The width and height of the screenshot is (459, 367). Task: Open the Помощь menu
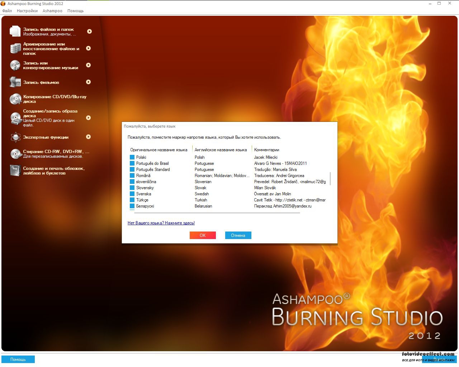(75, 11)
